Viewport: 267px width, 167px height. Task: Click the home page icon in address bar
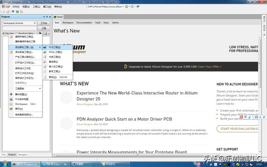click(138, 7)
